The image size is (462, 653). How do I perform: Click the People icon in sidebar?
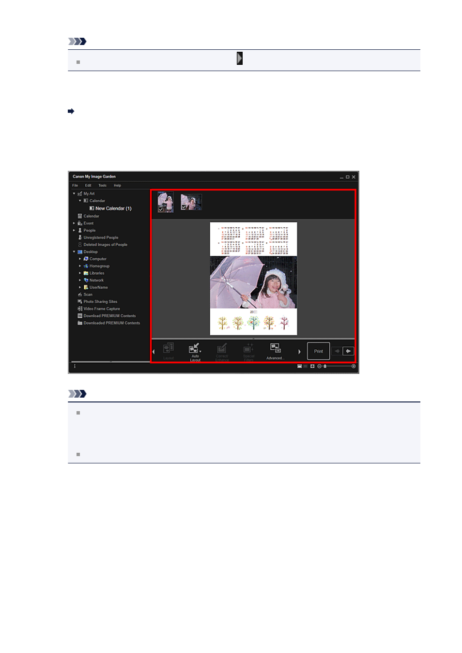[x=80, y=230]
